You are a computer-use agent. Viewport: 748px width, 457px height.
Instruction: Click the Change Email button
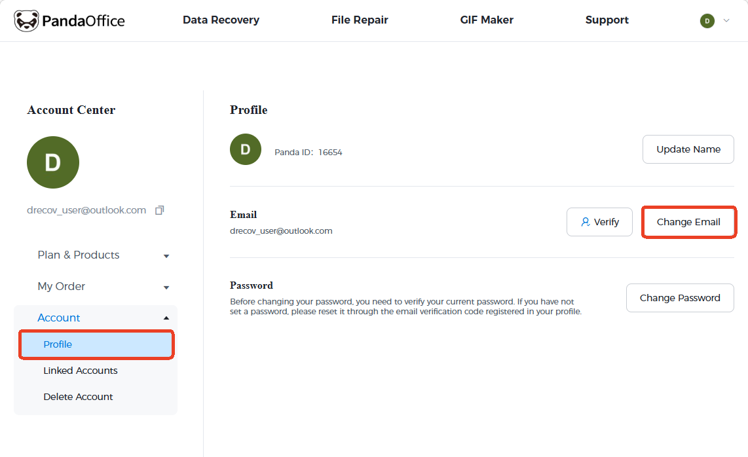(x=688, y=222)
